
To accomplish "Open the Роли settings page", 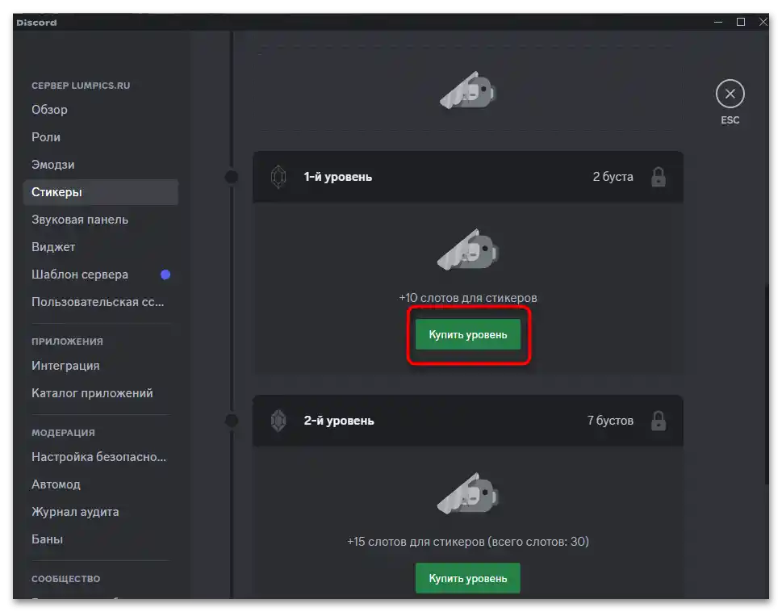I will 100,137.
